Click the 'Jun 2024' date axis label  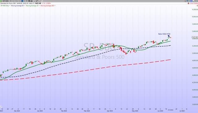(x=160, y=111)
